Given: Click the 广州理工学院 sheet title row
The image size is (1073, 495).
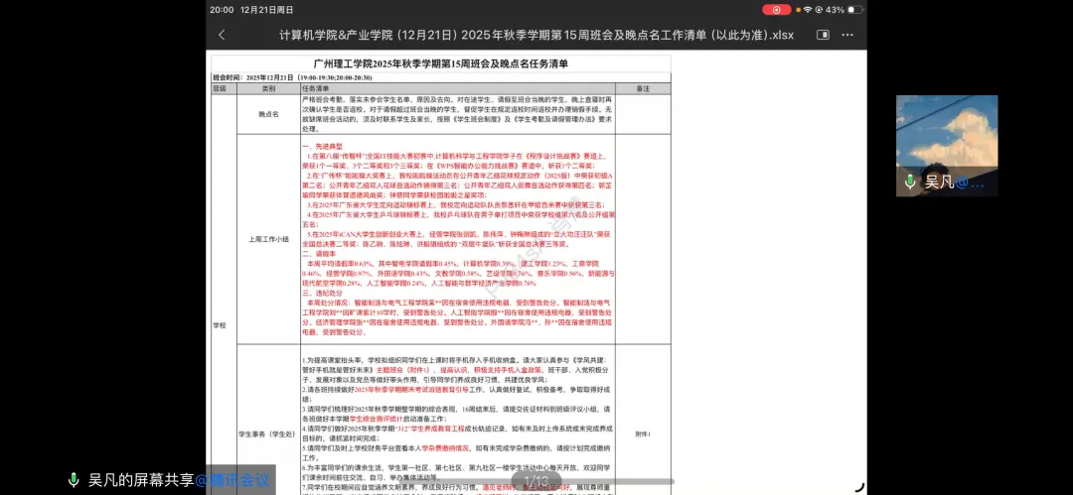Looking at the screenshot, I should pyautogui.click(x=440, y=63).
